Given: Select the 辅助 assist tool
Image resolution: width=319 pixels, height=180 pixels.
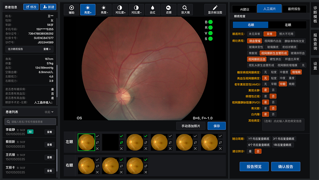Looking at the screenshot, I should pyautogui.click(x=72, y=10).
